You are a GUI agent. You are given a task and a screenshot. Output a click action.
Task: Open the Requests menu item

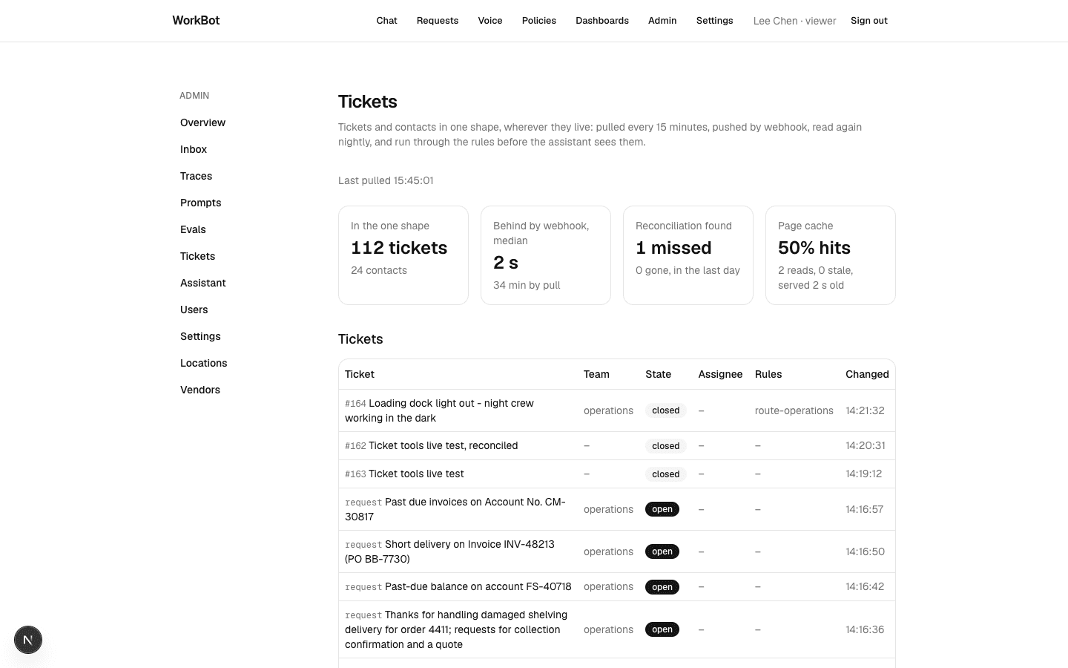pos(438,21)
